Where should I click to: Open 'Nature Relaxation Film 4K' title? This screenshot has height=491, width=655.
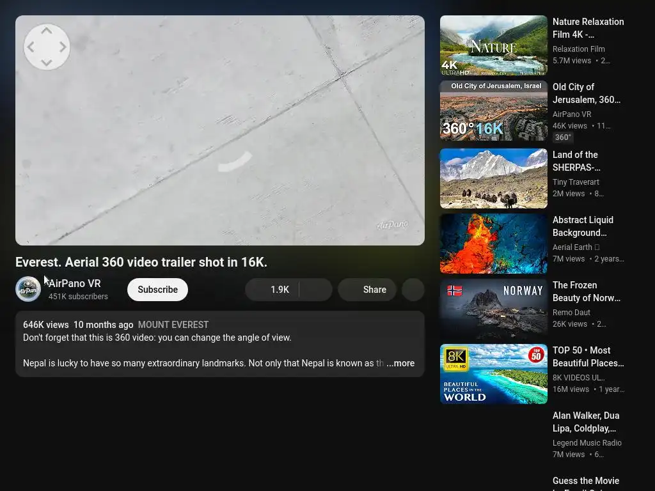588,28
